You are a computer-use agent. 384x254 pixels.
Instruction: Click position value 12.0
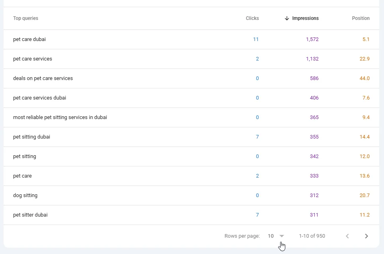tap(365, 156)
